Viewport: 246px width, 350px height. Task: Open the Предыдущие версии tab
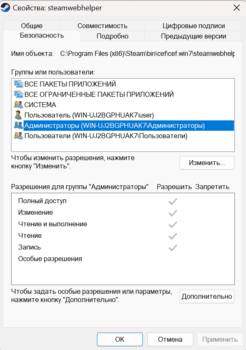click(x=194, y=36)
